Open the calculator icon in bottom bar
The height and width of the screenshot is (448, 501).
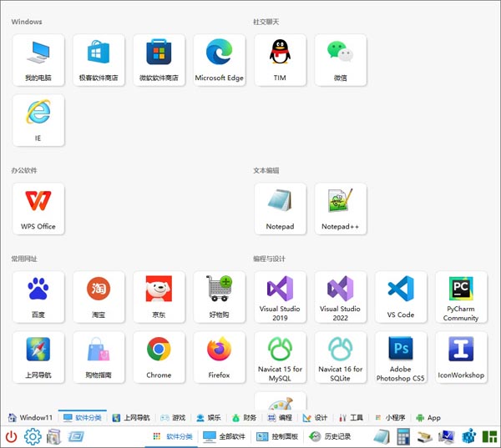403,436
